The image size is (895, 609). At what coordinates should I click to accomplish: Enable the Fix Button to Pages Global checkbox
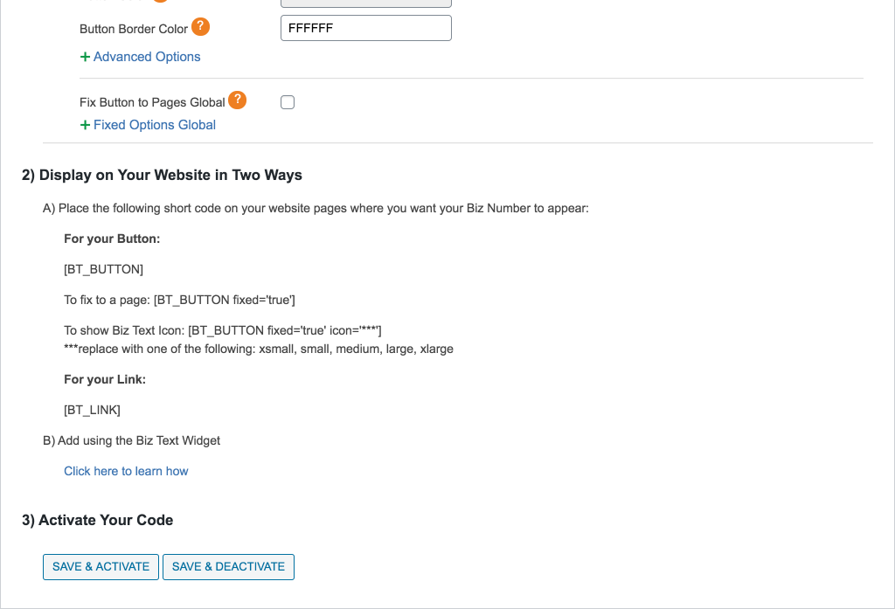(288, 102)
